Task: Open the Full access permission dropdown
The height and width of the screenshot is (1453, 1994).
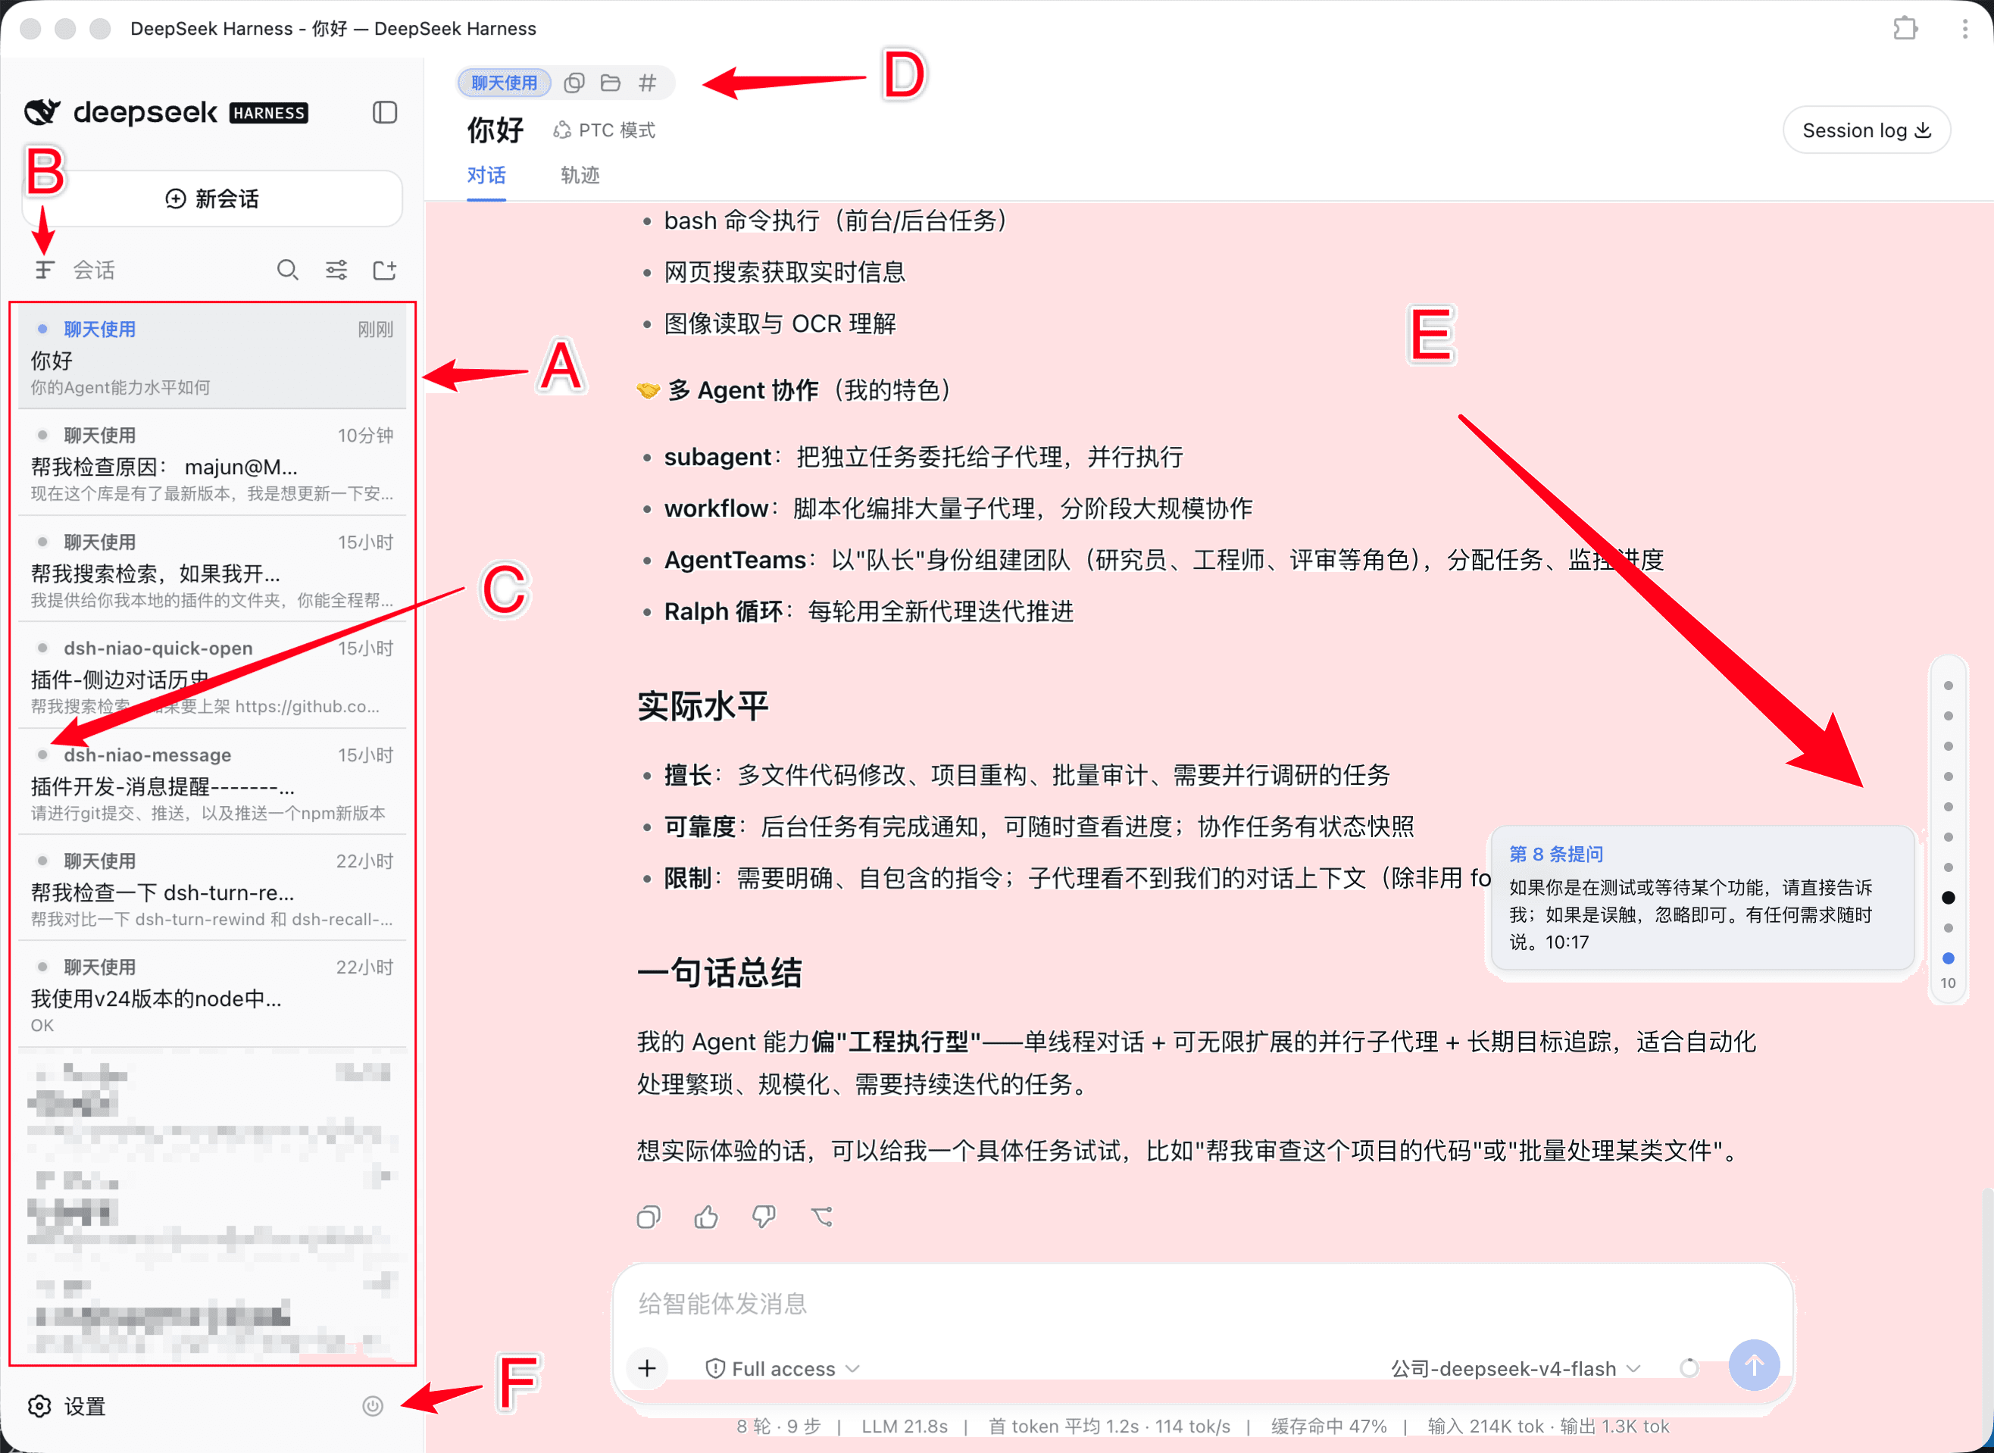Action: tap(783, 1369)
